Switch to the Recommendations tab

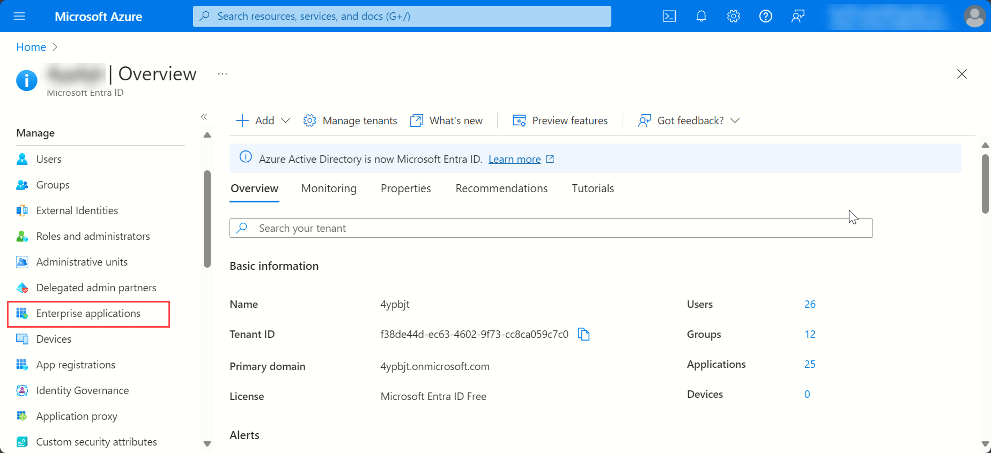click(501, 188)
